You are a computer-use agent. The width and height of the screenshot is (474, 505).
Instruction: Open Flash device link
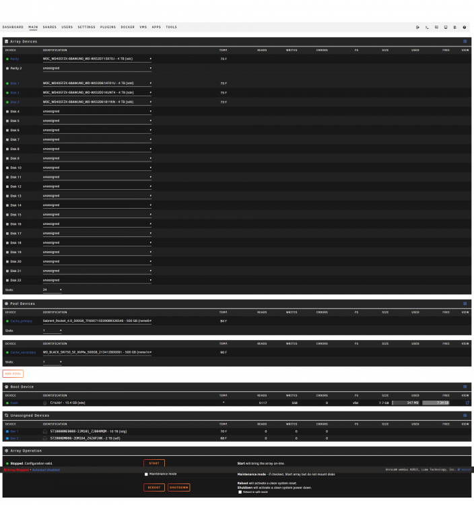[14, 403]
